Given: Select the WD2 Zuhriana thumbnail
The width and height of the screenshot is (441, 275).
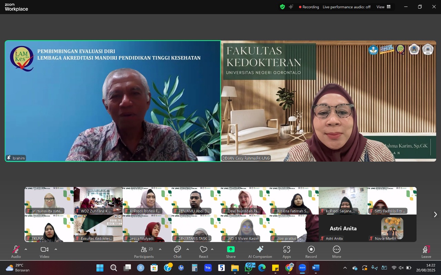Looking at the screenshot, I should click(98, 201).
